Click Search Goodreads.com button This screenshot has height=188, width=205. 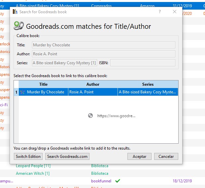click(x=67, y=157)
